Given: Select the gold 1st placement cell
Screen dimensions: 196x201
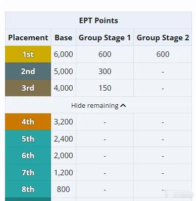Looking at the screenshot, I should (x=28, y=54).
